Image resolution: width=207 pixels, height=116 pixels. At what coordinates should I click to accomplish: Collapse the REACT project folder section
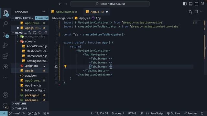(x=13, y=33)
